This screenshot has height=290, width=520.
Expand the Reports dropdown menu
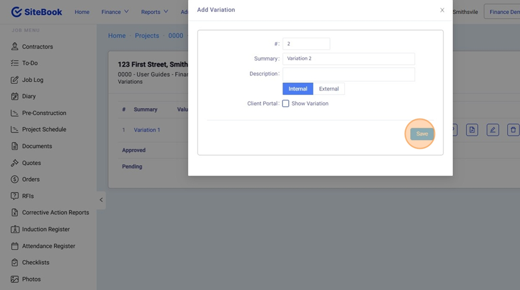154,12
